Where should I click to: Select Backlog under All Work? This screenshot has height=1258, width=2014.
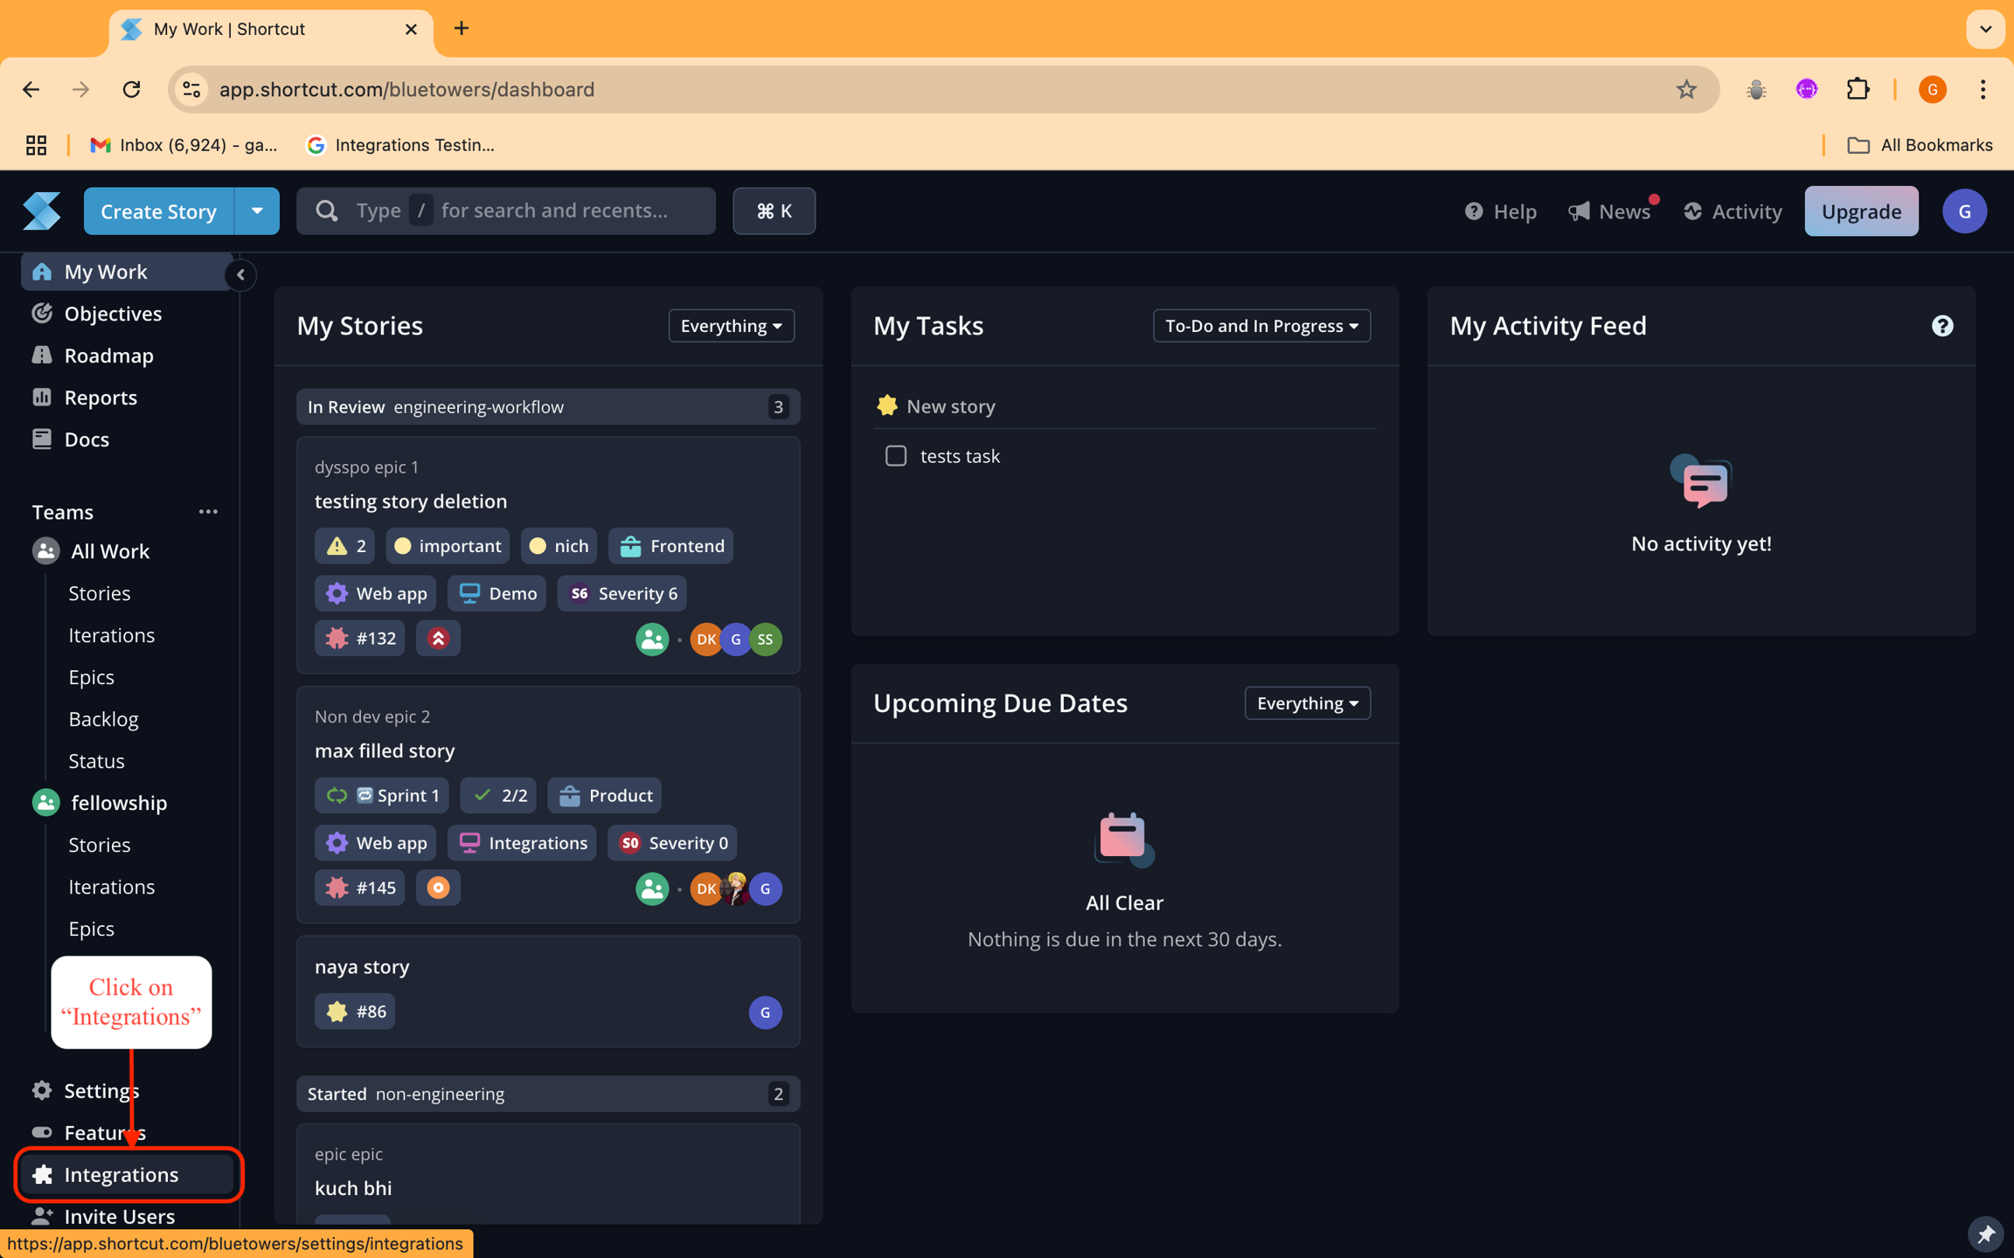pos(103,719)
